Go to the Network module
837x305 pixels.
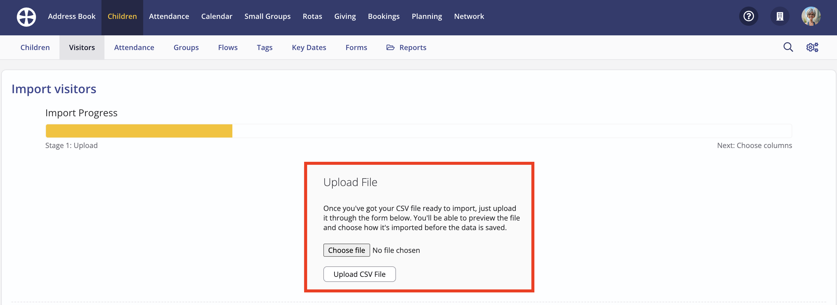coord(469,16)
